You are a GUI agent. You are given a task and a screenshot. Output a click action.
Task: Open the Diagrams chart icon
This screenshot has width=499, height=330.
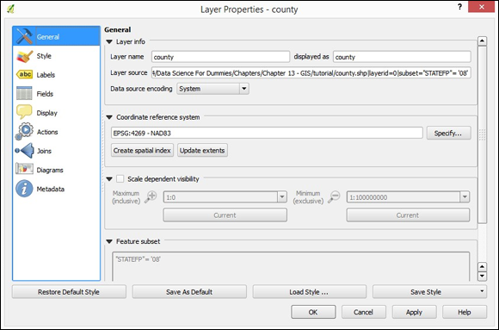click(24, 169)
